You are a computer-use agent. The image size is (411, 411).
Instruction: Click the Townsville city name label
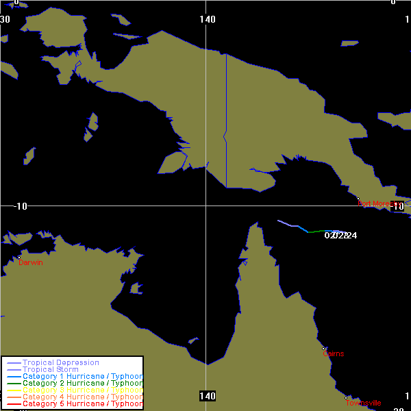click(x=363, y=403)
